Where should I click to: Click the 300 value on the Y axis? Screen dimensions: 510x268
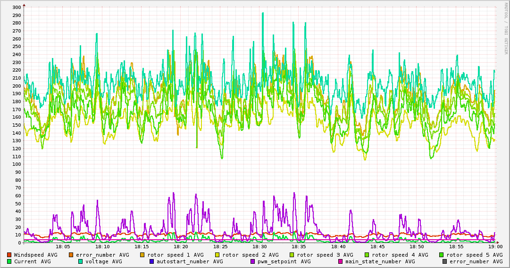[16, 8]
